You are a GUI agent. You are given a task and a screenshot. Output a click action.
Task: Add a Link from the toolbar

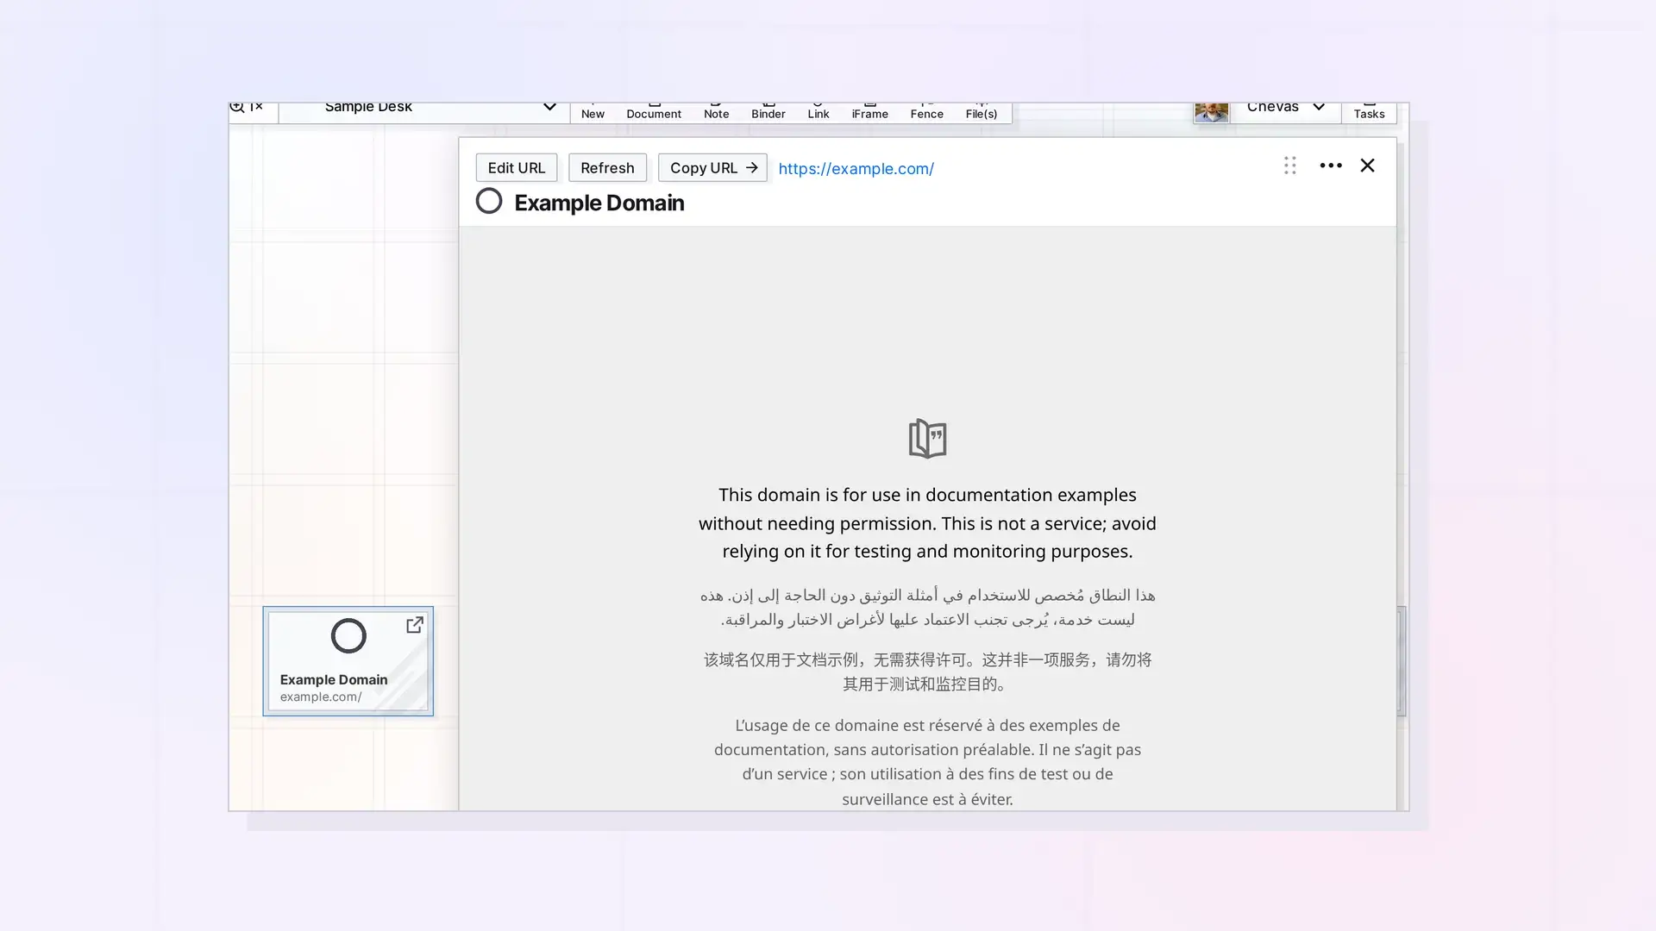(x=819, y=112)
